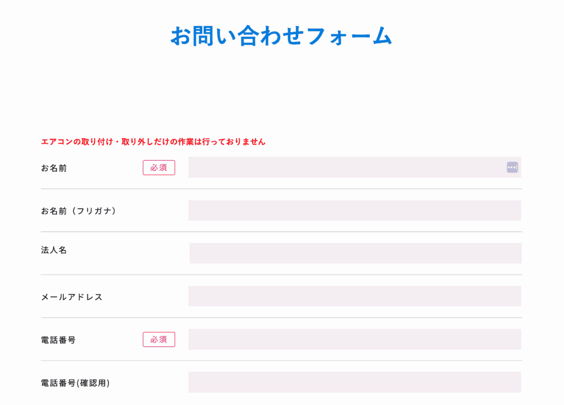Screen dimensions: 564x405
Task: Click the red エアコン取り付け notice text
Action: pos(153,142)
